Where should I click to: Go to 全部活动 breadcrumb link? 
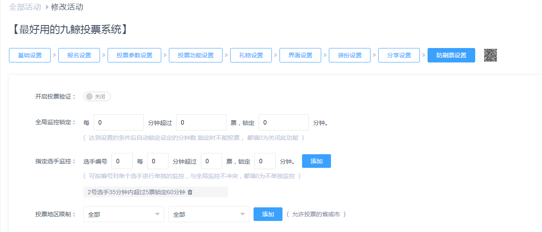pos(25,7)
